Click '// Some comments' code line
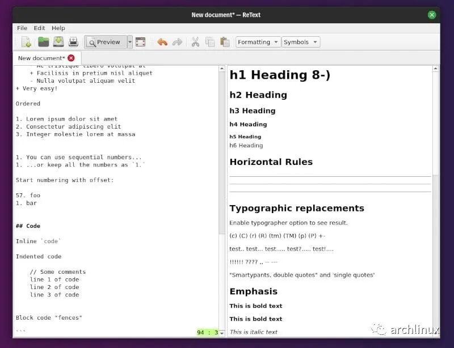The image size is (454, 348). (x=58, y=271)
